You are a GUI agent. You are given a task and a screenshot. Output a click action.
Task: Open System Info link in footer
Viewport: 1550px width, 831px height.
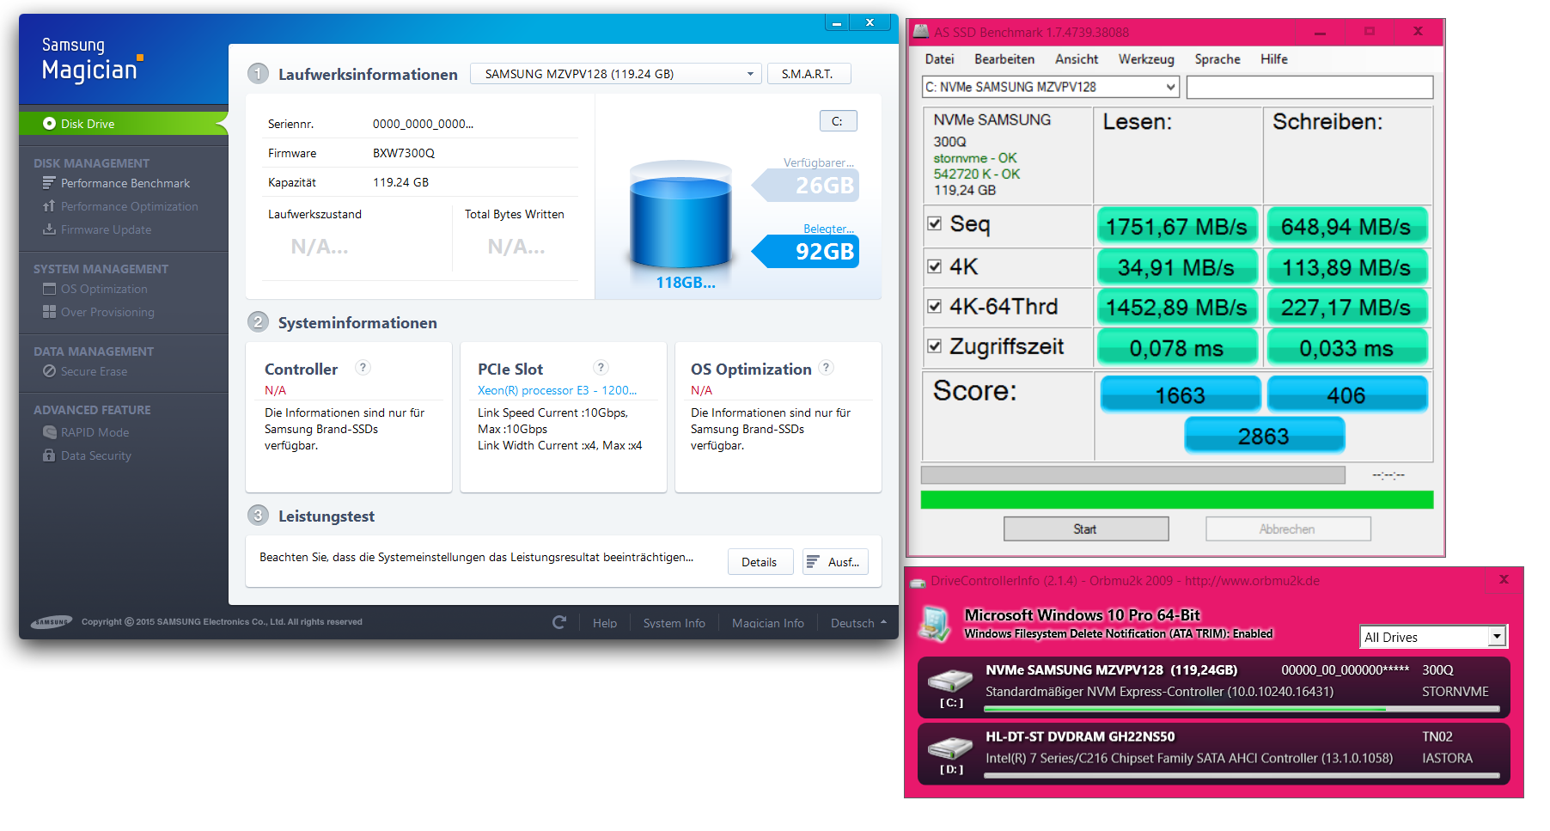tap(674, 623)
